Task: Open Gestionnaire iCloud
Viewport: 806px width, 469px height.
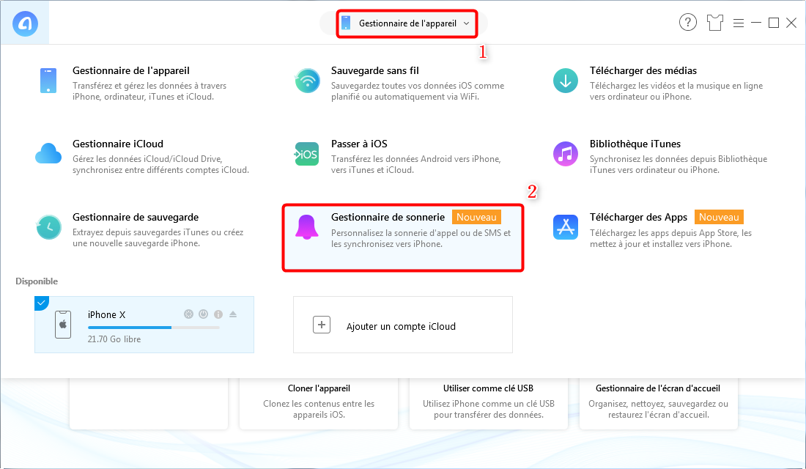Action: click(x=118, y=144)
